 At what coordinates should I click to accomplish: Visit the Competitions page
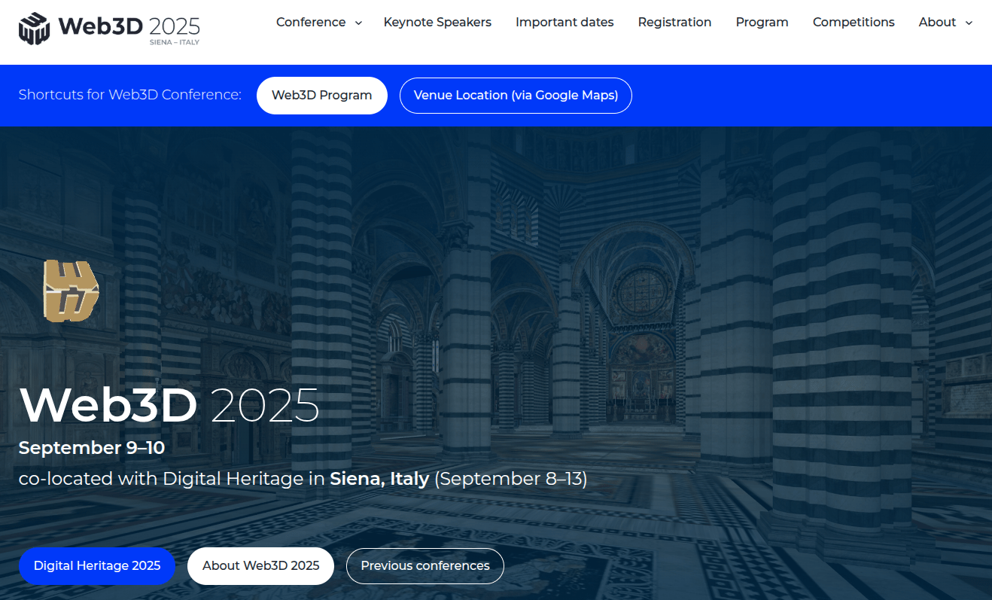coord(854,23)
